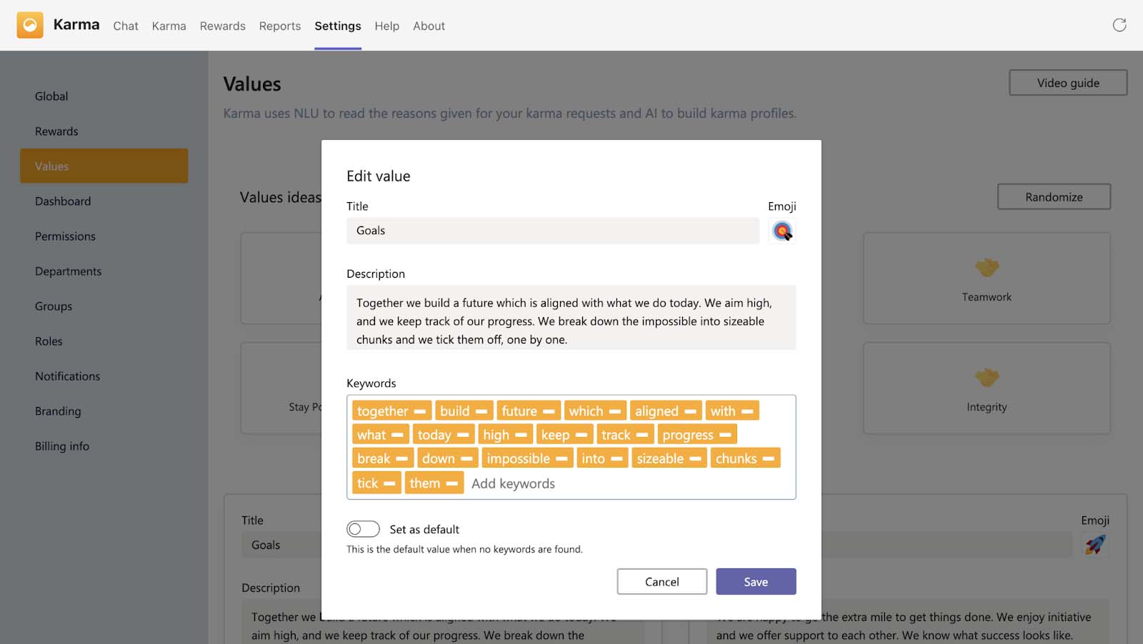Remove the 'progress' keyword tag
1143x644 pixels.
(725, 435)
